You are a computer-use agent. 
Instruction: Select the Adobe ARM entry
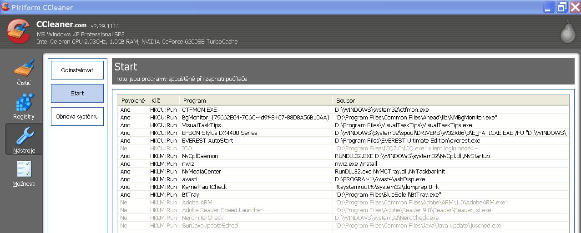343,202
